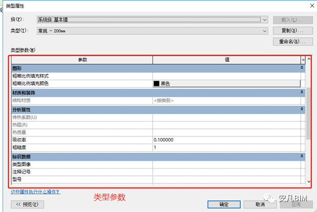The width and height of the screenshot is (317, 212).
Task: Click the black 粗略比例填充颜色 color swatch
Action: pos(156,83)
